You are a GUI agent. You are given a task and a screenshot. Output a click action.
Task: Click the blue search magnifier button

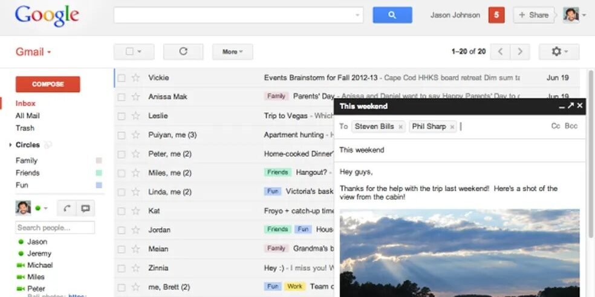[x=392, y=15]
